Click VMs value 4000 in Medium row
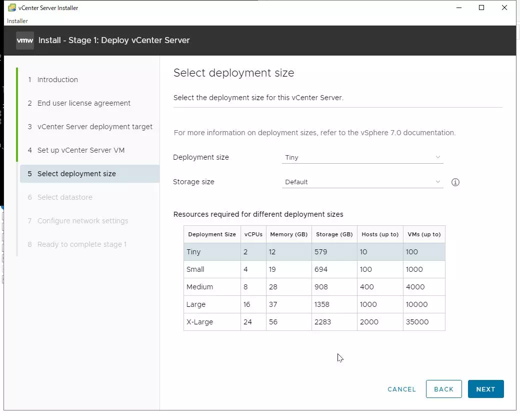Image resolution: width=520 pixels, height=414 pixels. (x=415, y=287)
